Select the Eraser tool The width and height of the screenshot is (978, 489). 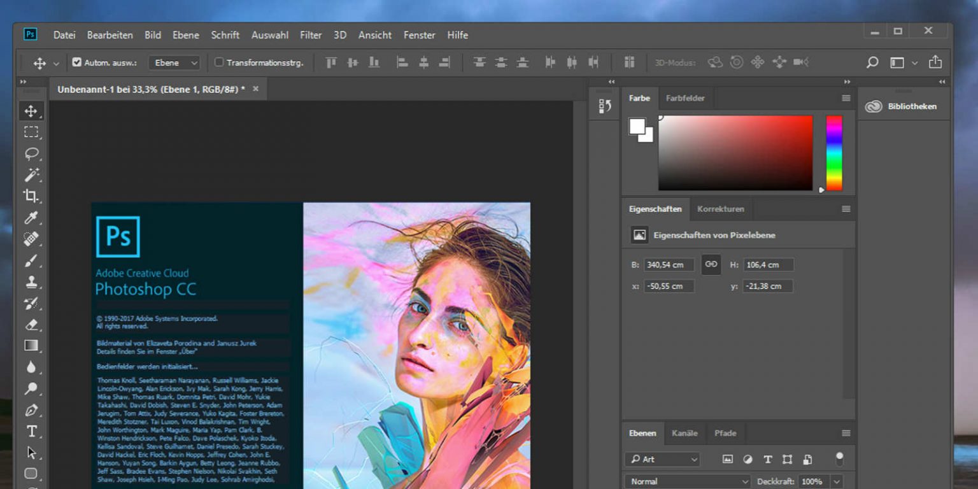tap(31, 325)
